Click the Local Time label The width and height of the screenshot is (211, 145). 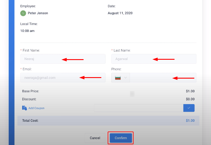tap(29, 24)
